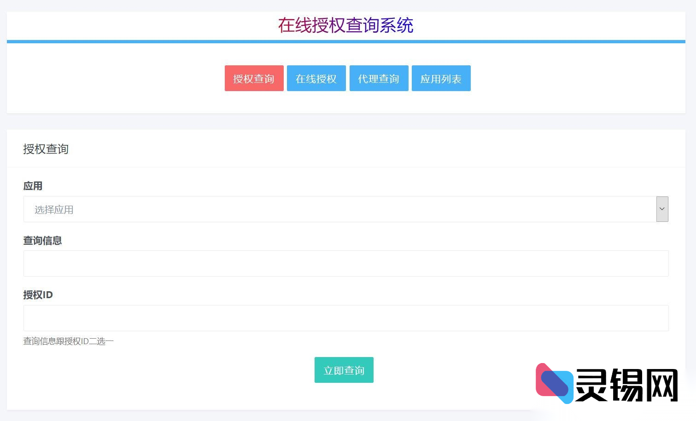
Task: Click the 应用 field label
Action: (x=33, y=186)
